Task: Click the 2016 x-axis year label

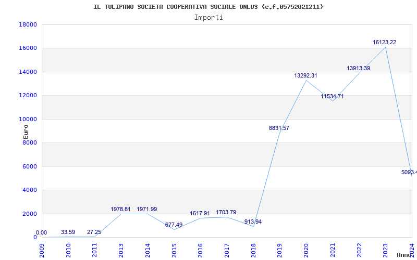Action: pos(201,250)
